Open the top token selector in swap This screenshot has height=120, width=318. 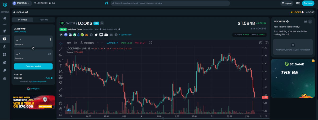[18, 40]
